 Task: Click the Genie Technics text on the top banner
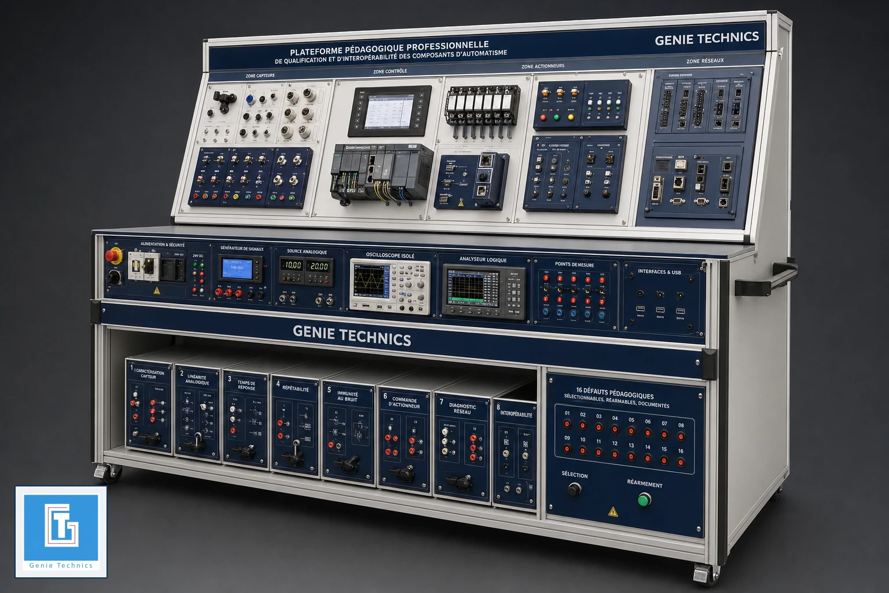(707, 39)
